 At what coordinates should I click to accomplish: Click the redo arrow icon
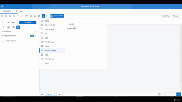coord(22,16)
